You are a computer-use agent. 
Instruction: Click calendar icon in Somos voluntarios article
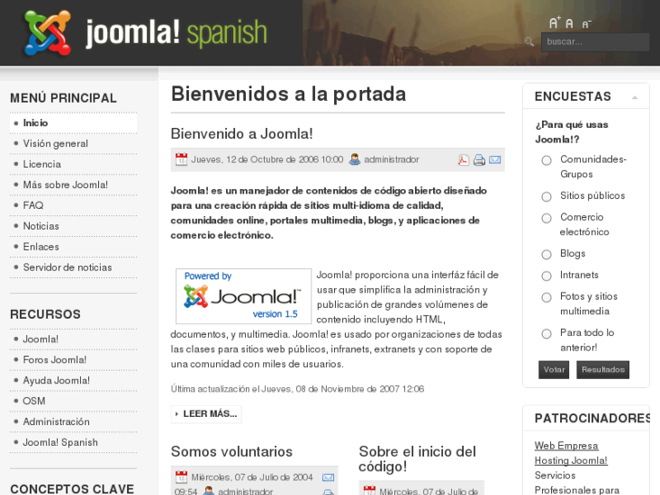click(x=182, y=477)
